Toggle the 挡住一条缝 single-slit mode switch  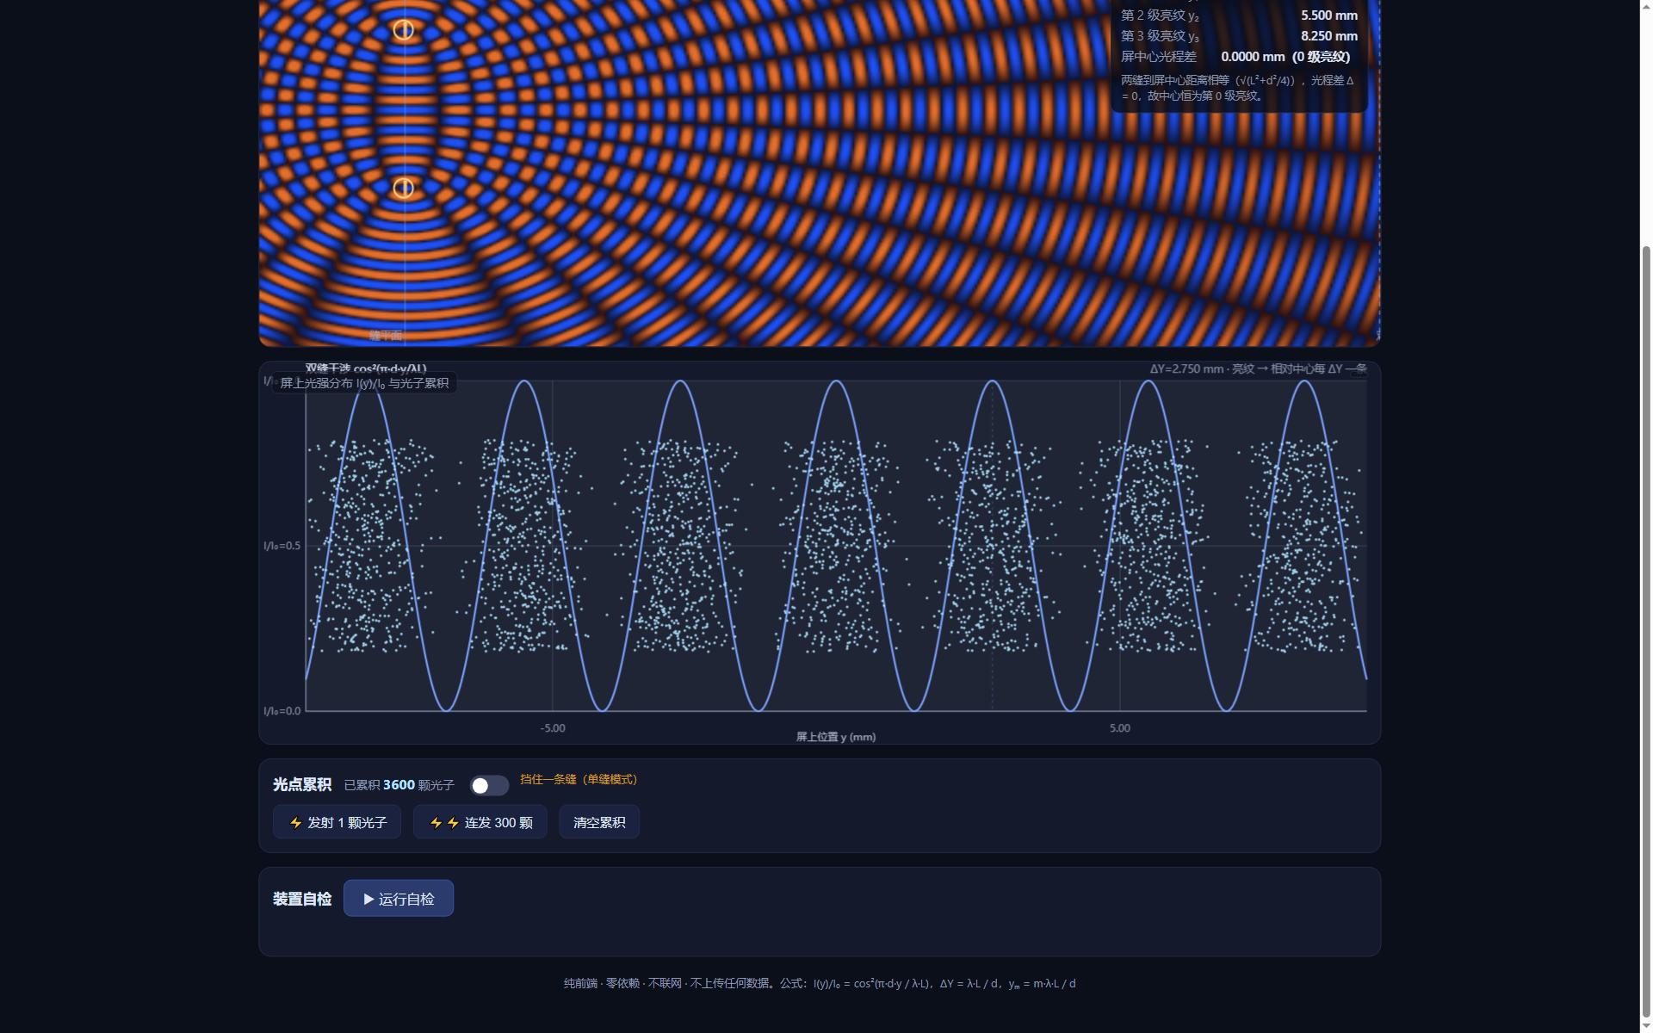tap(489, 785)
